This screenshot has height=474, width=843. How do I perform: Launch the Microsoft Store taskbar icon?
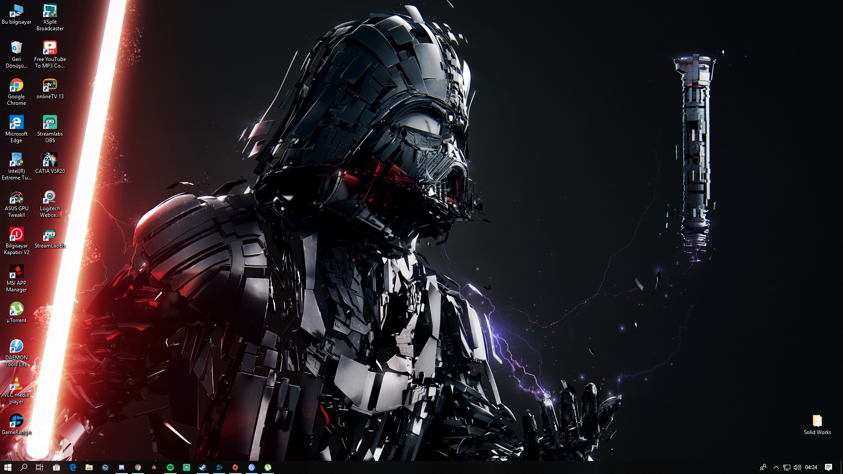pyautogui.click(x=56, y=467)
